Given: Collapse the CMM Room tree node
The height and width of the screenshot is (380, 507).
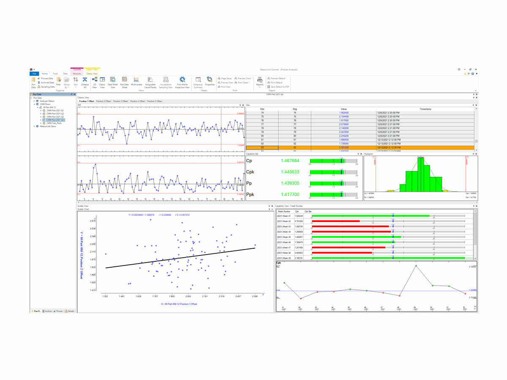Looking at the screenshot, I should click(34, 104).
